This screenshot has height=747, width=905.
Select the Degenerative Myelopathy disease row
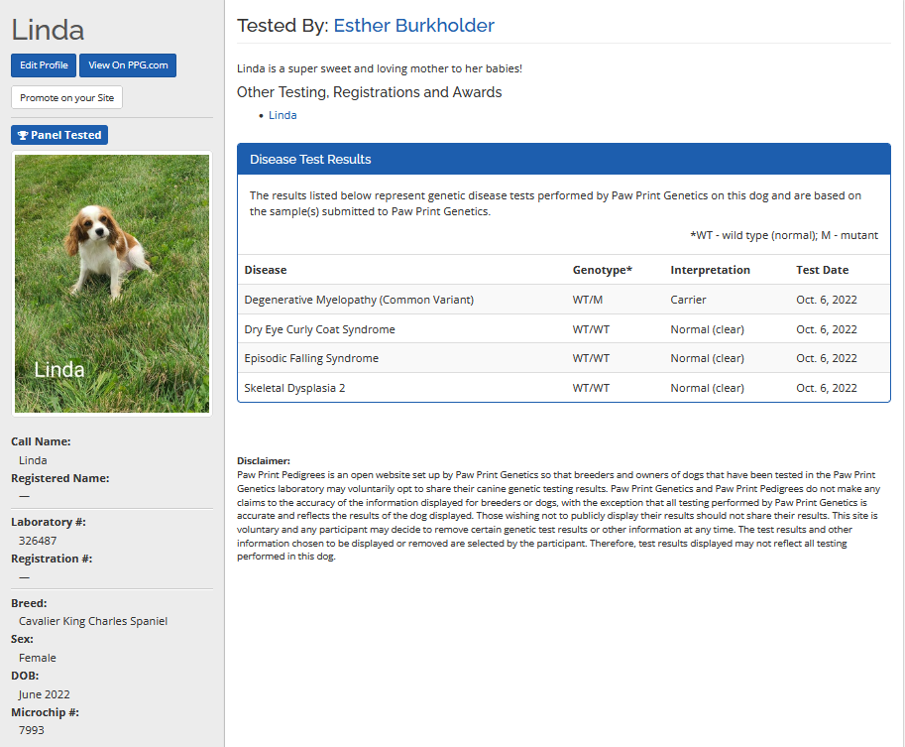[359, 300]
